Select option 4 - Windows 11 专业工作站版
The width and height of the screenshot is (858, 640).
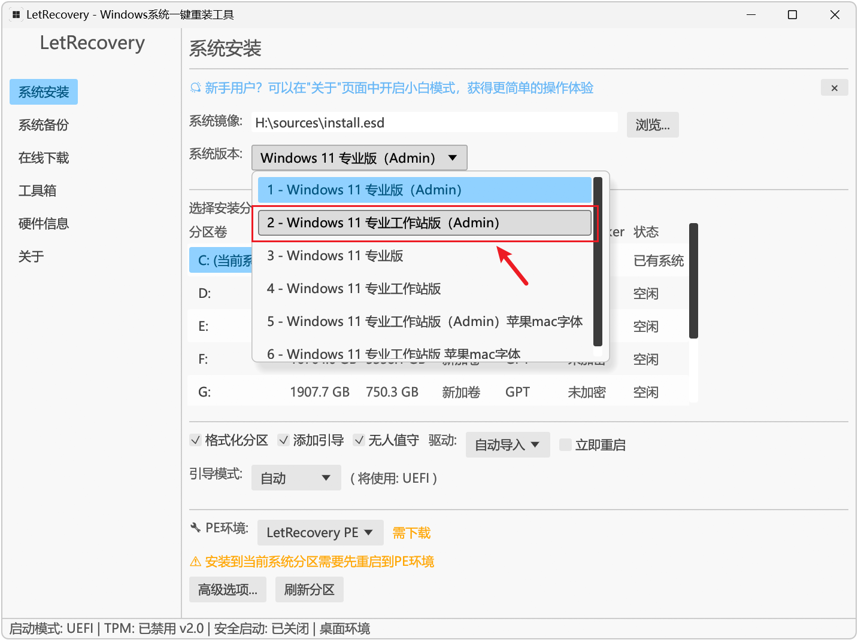(x=425, y=288)
